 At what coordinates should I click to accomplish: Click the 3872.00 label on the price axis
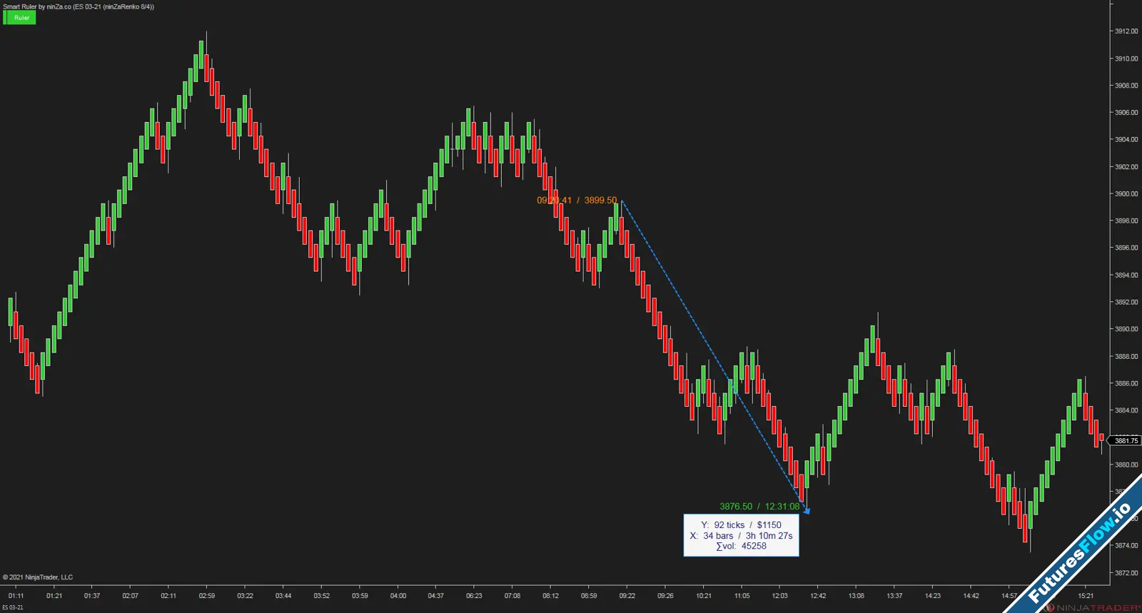point(1126,573)
